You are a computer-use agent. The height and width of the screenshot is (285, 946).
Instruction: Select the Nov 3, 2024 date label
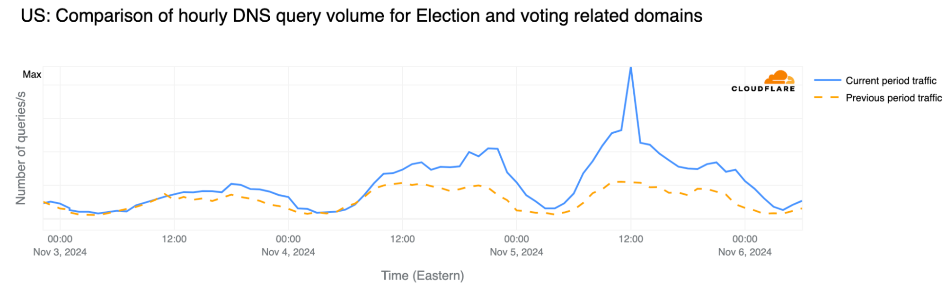point(60,252)
